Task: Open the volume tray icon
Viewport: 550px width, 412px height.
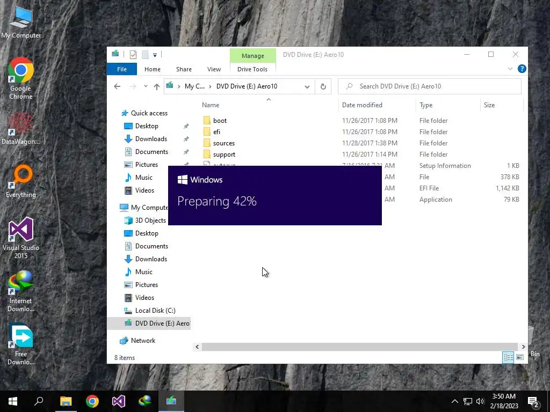Action: (480, 401)
